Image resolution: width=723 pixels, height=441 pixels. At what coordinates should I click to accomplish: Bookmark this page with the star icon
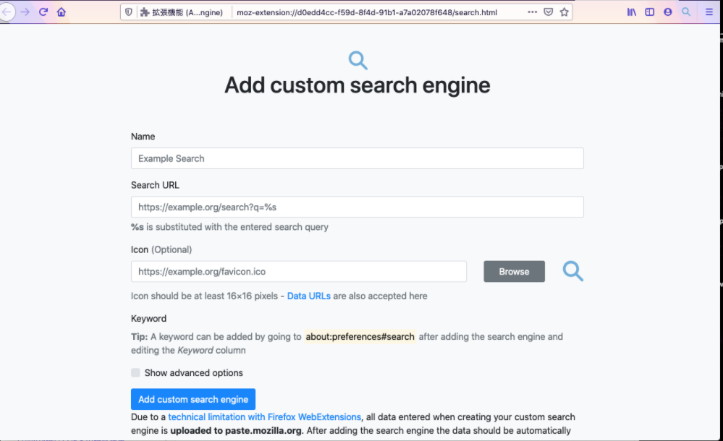[564, 12]
